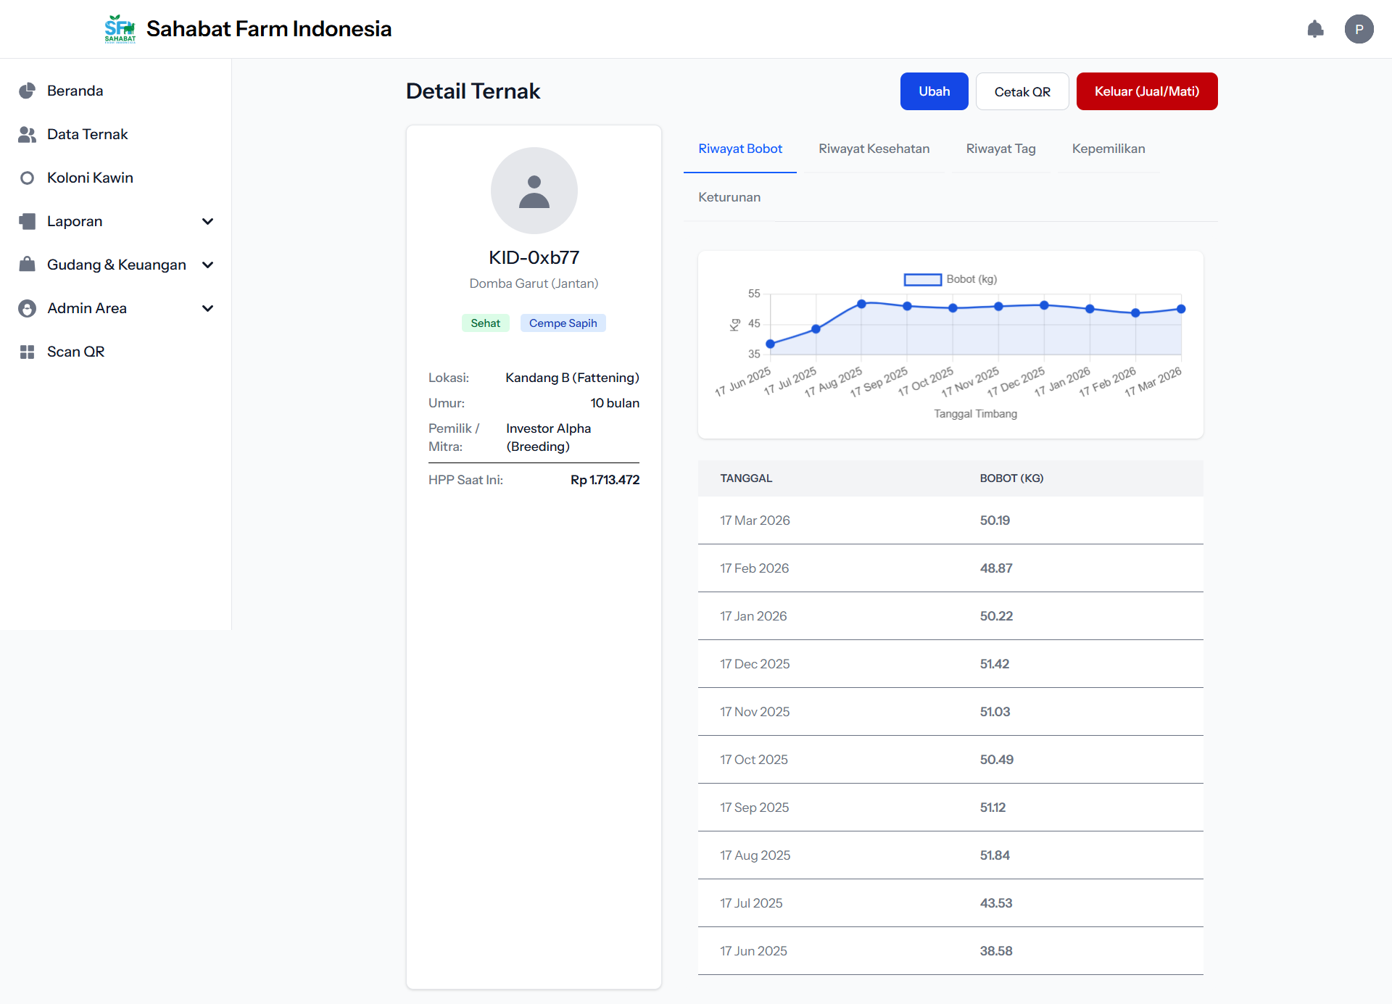Click the Cetak QR button
Image resolution: width=1392 pixels, height=1004 pixels.
click(1022, 91)
